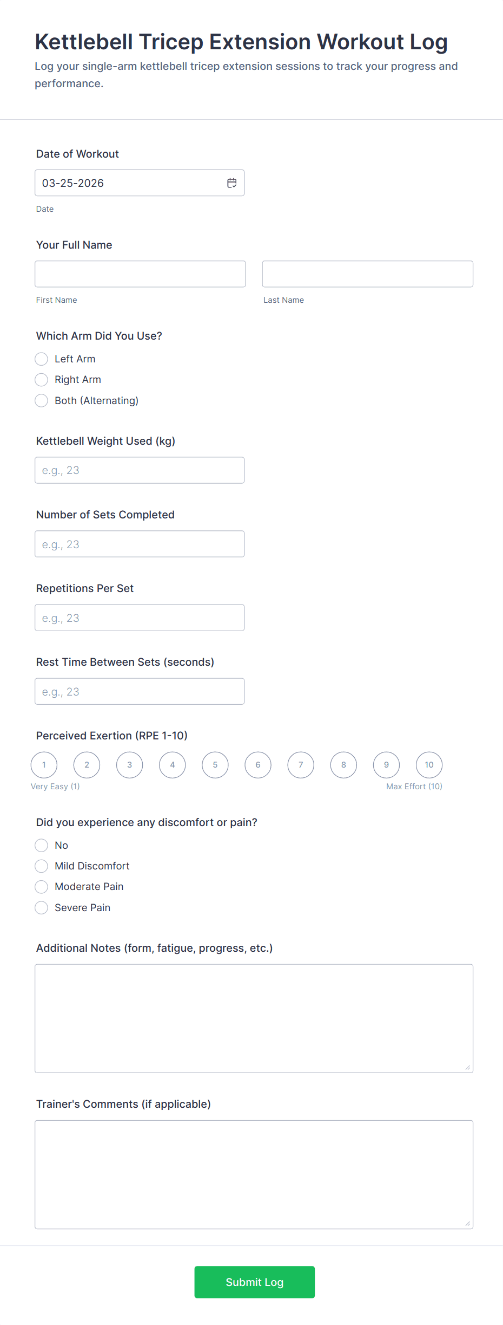
Task: Choose the Mild Discomfort option
Action: [42, 866]
